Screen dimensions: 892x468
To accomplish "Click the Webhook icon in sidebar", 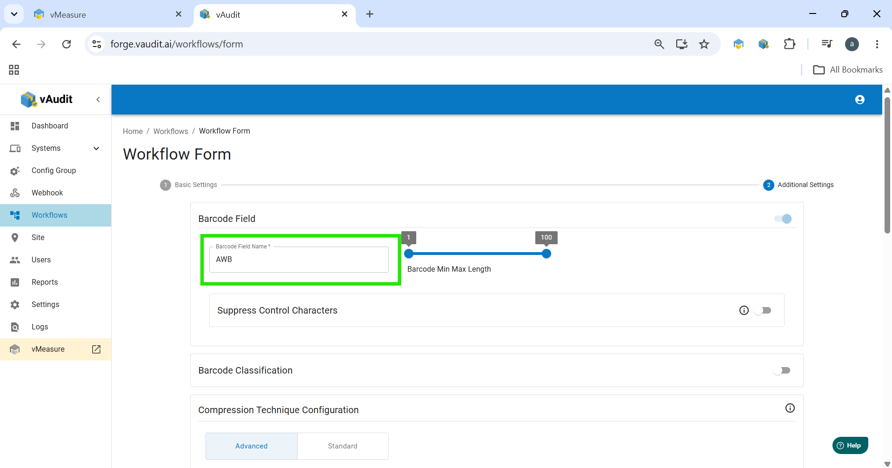I will [15, 193].
